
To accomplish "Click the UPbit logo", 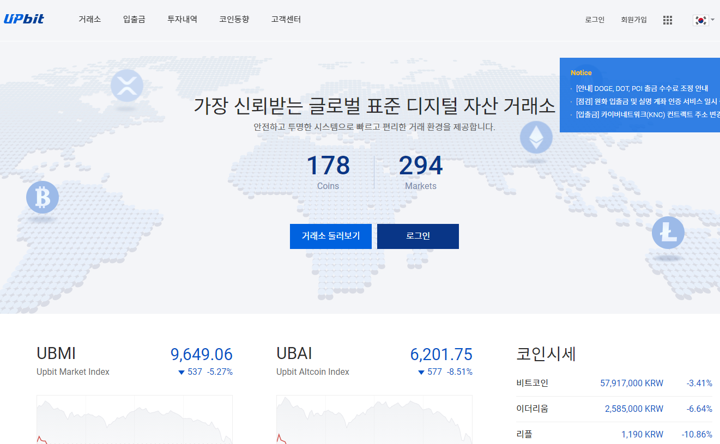I will (24, 19).
